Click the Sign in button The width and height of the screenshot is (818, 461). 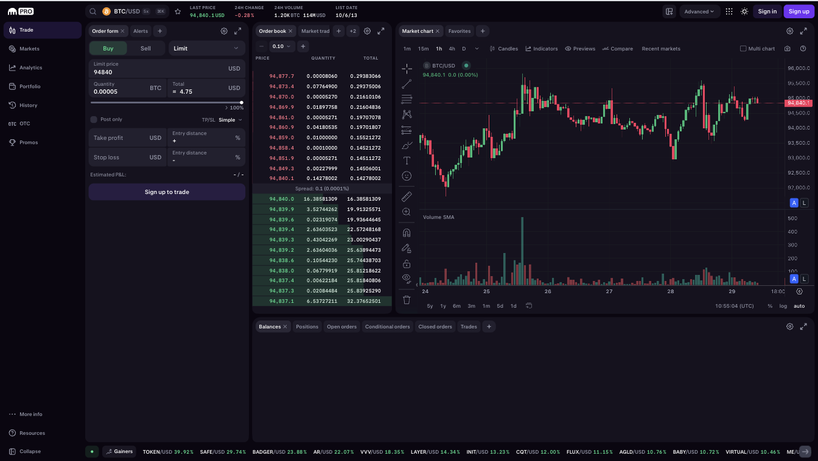[767, 12]
